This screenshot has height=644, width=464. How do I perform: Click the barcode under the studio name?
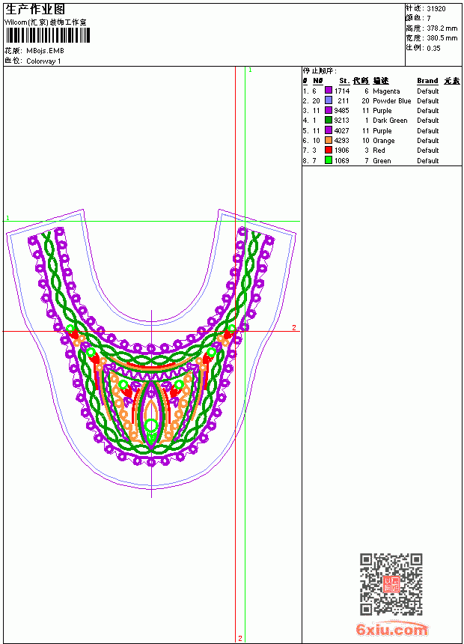click(48, 36)
